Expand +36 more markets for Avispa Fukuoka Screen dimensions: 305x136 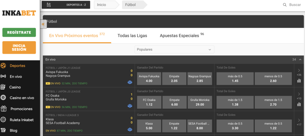[299, 73]
